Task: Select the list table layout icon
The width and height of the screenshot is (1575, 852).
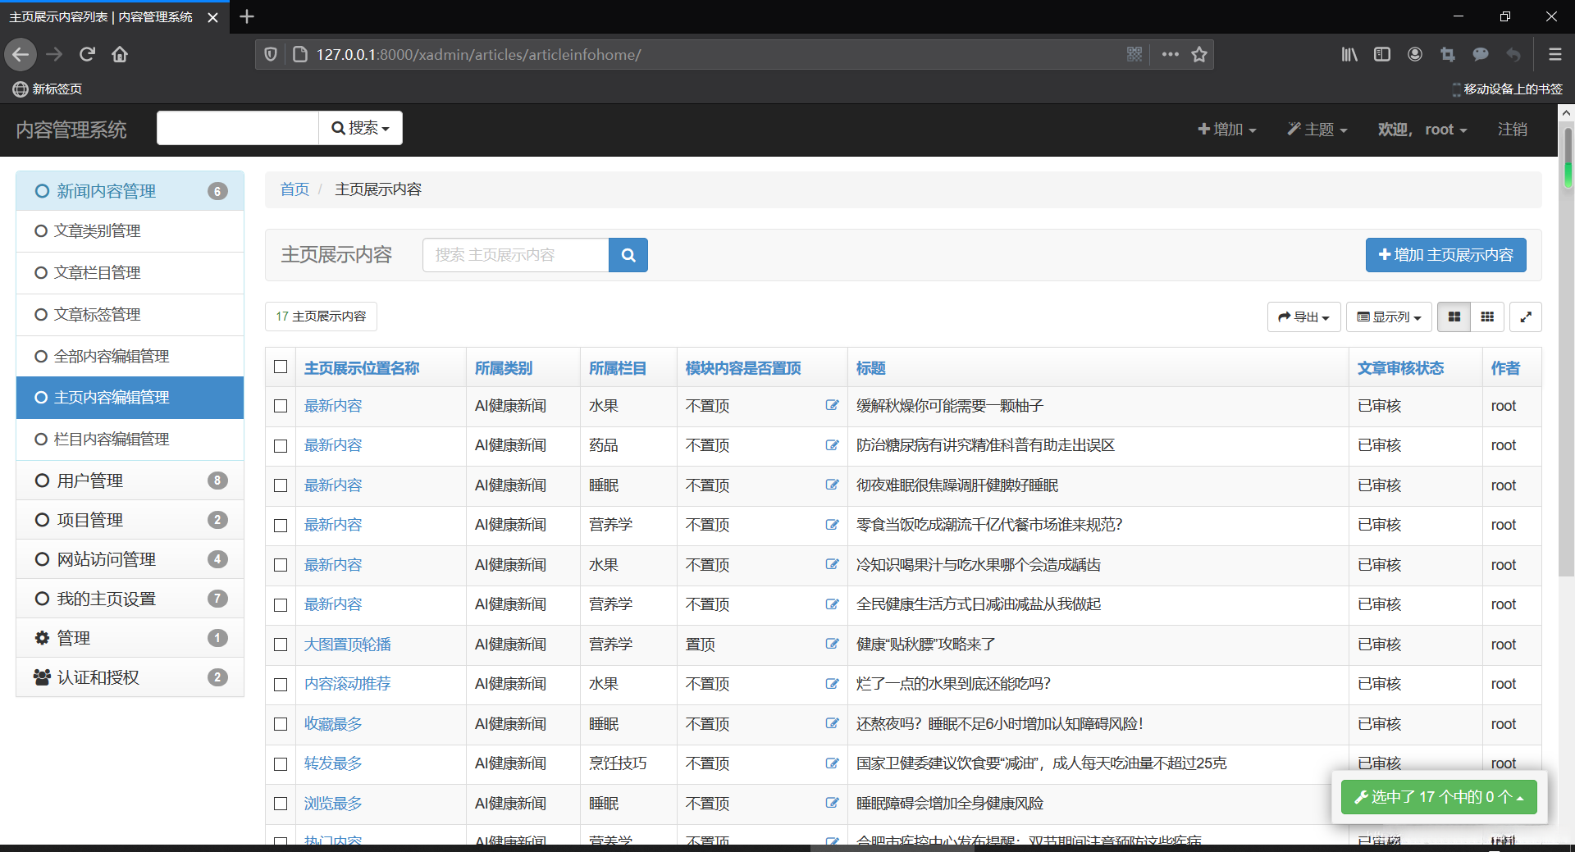Action: [x=1454, y=317]
